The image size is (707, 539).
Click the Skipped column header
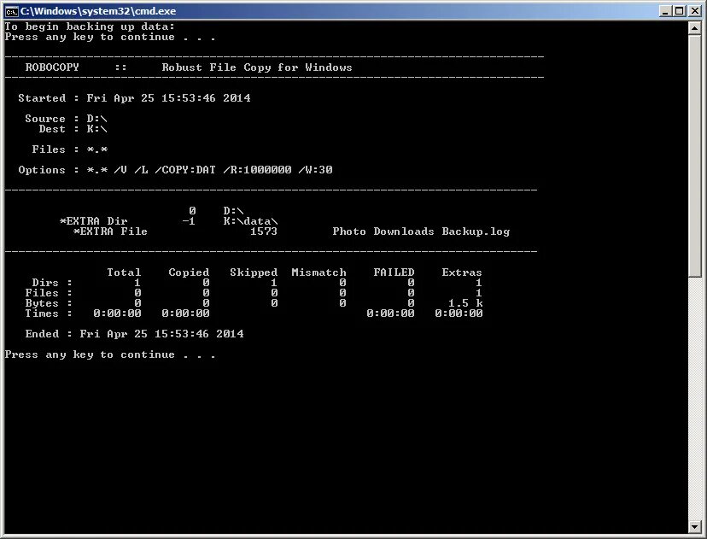[254, 272]
